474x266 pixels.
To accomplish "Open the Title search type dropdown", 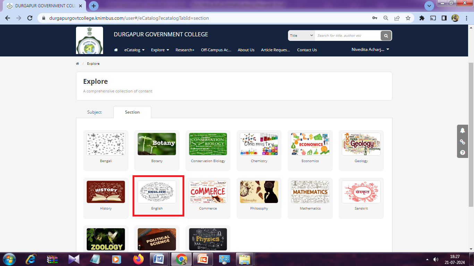I will (301, 36).
